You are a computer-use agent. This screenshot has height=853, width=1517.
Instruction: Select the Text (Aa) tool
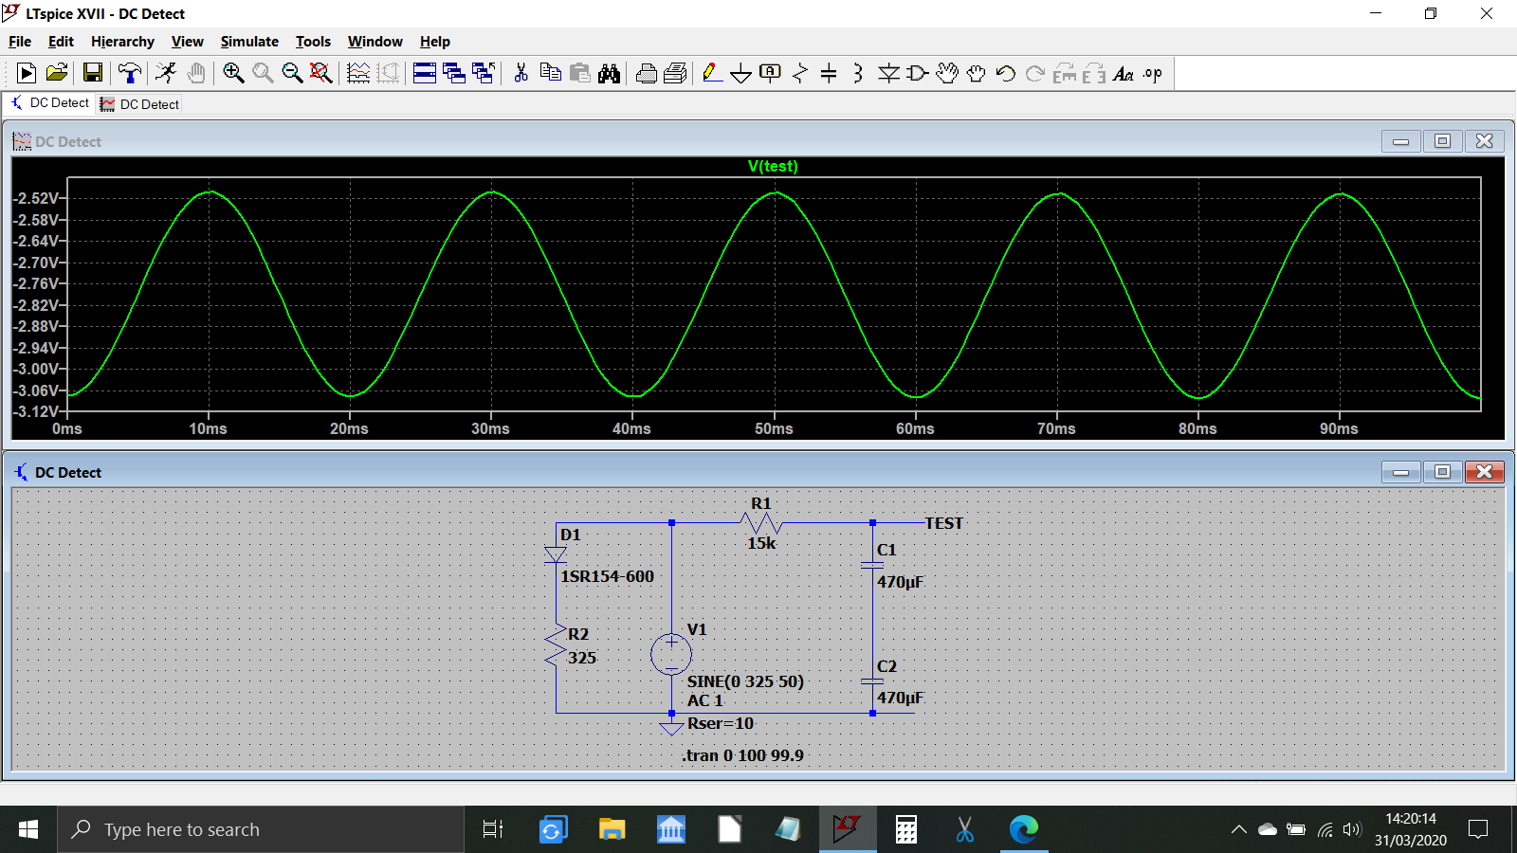[1124, 73]
